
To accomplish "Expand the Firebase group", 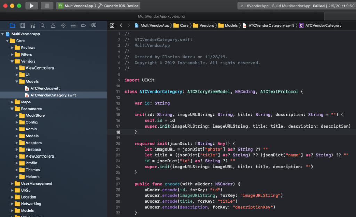I will (x=17, y=149).
